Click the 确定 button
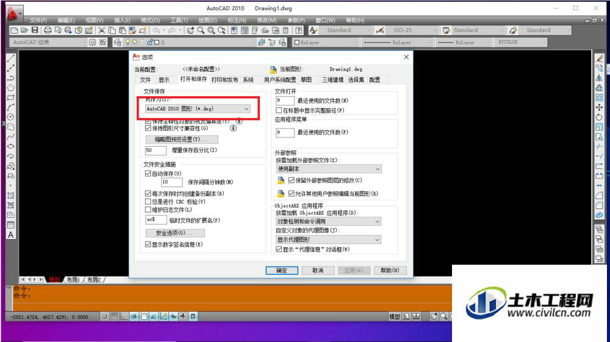 click(x=282, y=271)
